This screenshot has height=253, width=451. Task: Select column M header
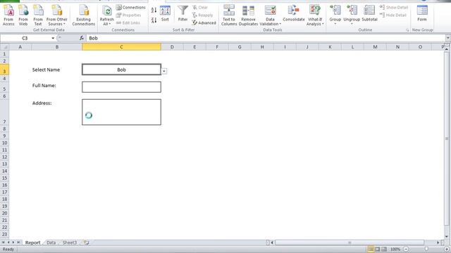(375, 47)
